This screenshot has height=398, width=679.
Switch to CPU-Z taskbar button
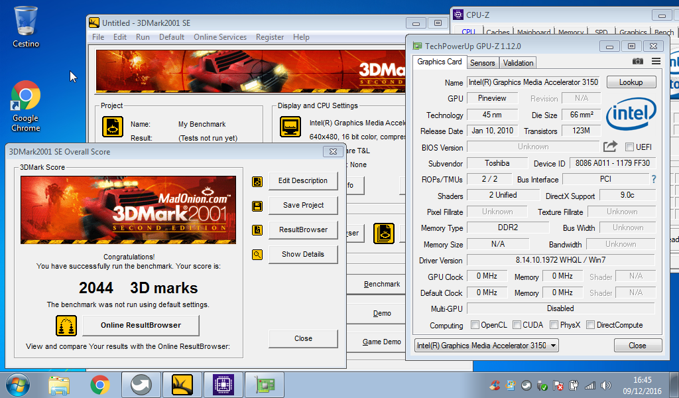(223, 385)
